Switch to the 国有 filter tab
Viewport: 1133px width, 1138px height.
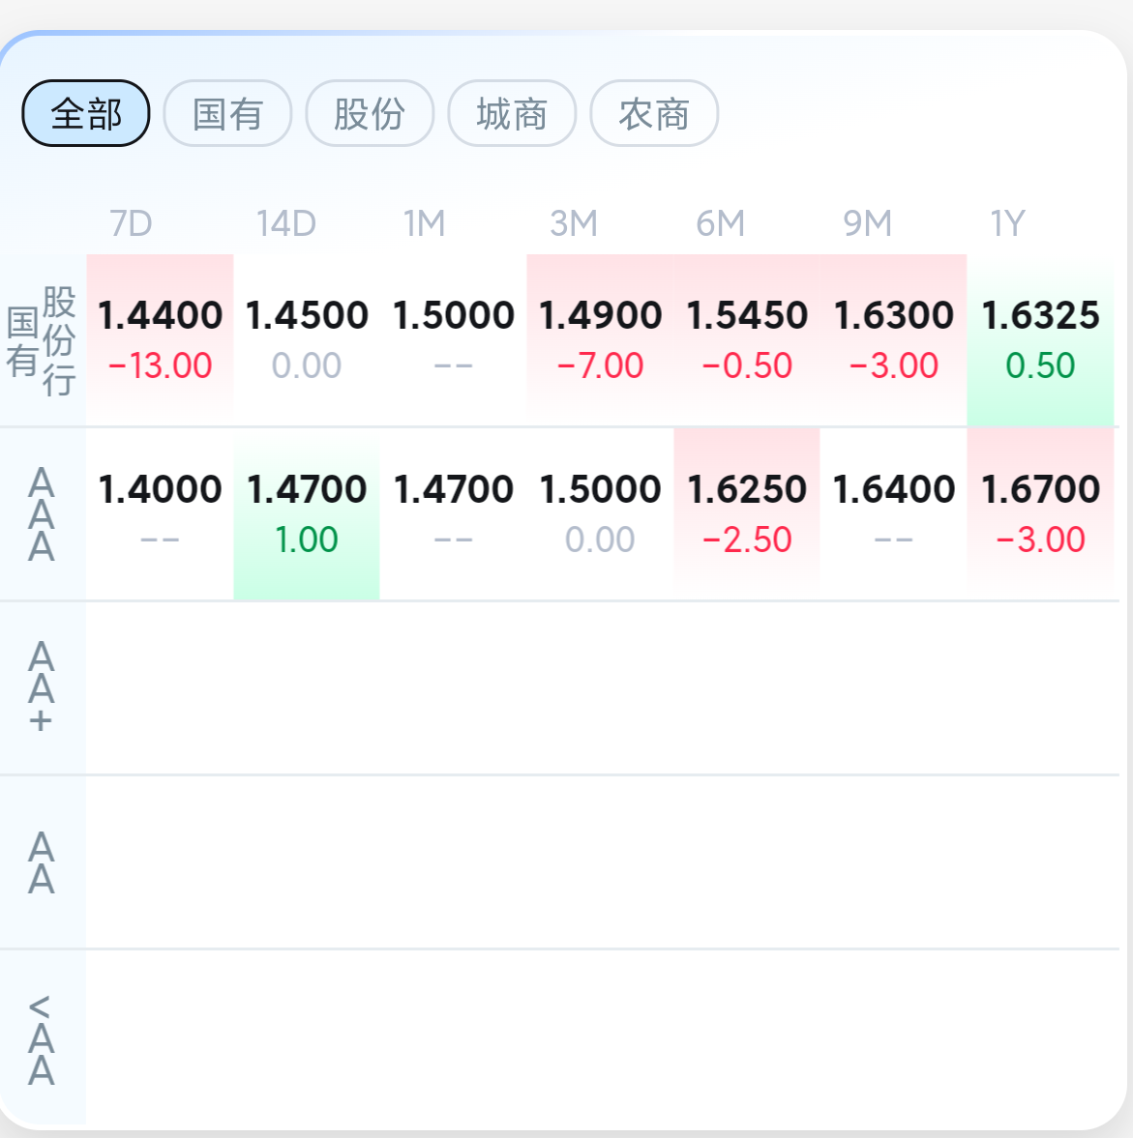pyautogui.click(x=227, y=113)
